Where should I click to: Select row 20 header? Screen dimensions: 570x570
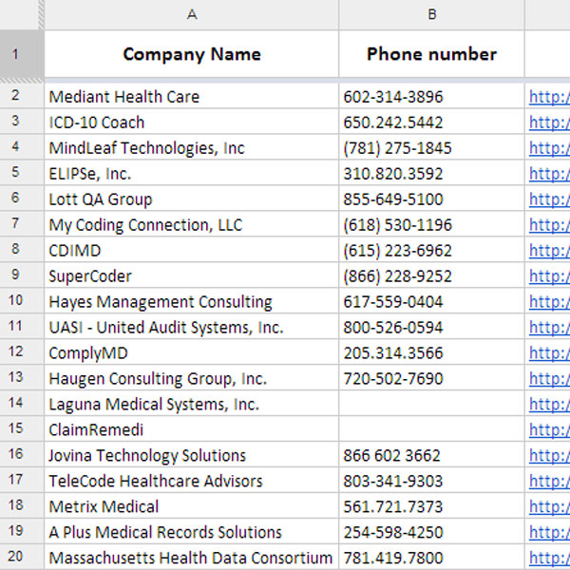21,558
